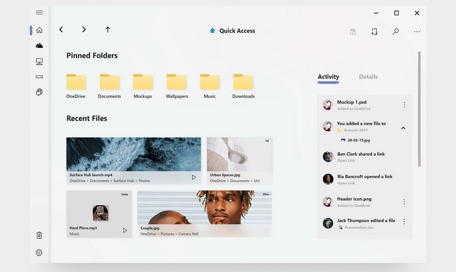Screen dimensions: 456x272
Task: Click the 'Ben Clark shared a link' text
Action: 361,154
